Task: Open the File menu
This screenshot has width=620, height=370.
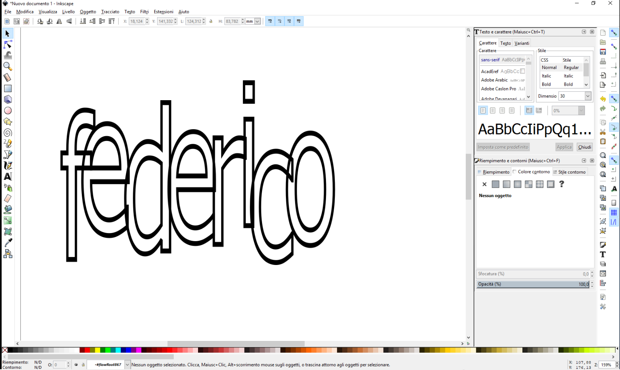Action: (x=8, y=12)
